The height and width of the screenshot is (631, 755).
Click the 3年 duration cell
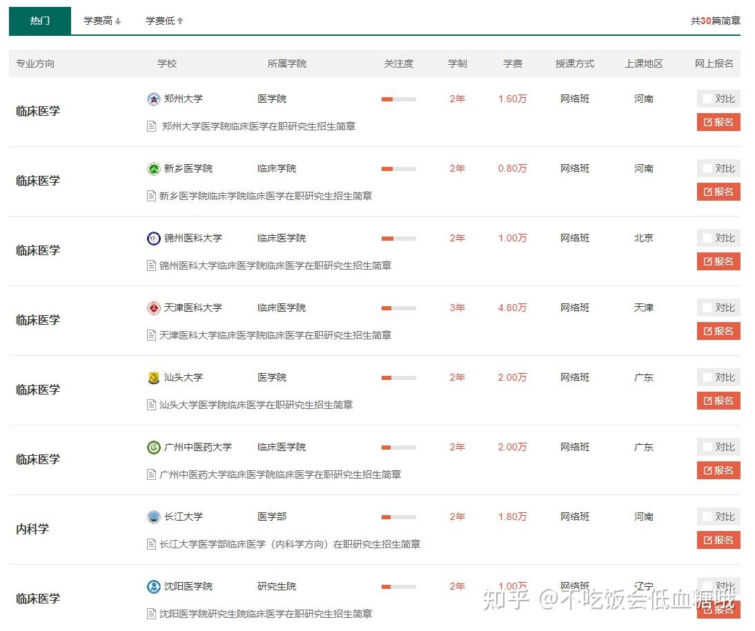[458, 308]
